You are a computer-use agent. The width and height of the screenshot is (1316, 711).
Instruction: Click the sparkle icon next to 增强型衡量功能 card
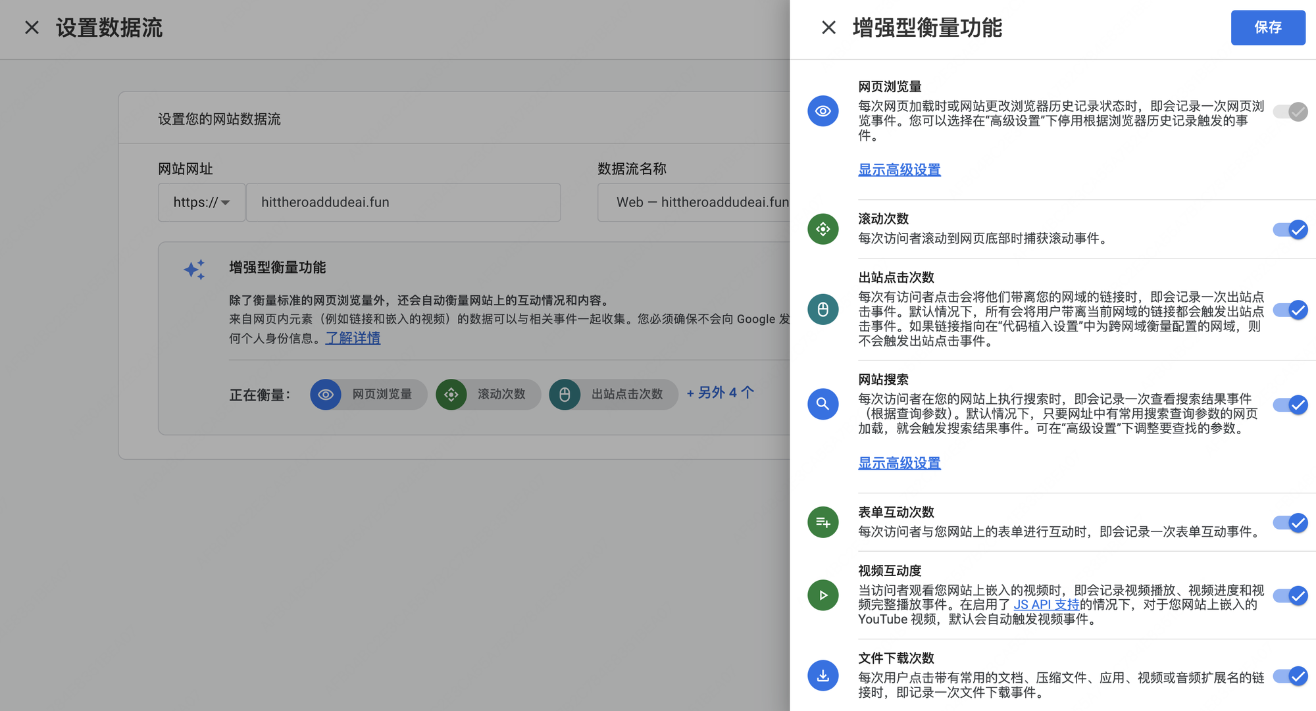pyautogui.click(x=194, y=269)
